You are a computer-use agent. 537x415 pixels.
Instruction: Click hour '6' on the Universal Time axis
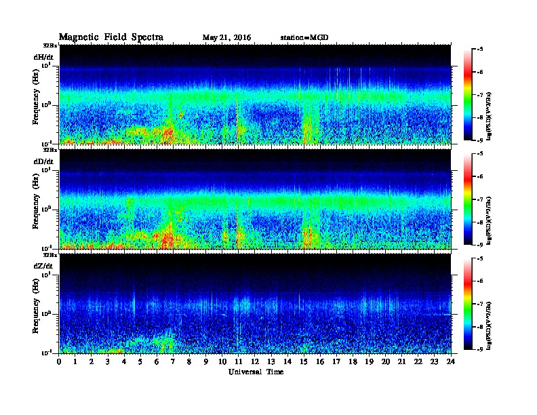(157, 361)
